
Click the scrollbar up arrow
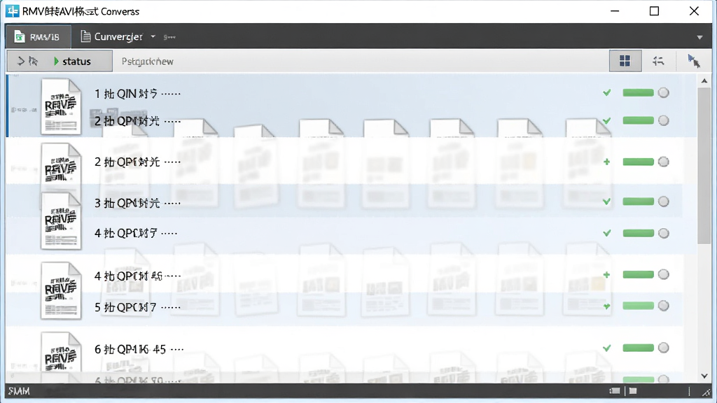(x=704, y=81)
